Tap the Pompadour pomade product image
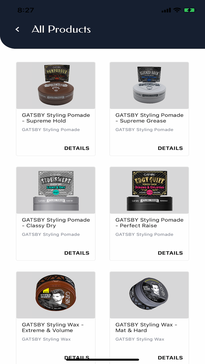 (56, 85)
